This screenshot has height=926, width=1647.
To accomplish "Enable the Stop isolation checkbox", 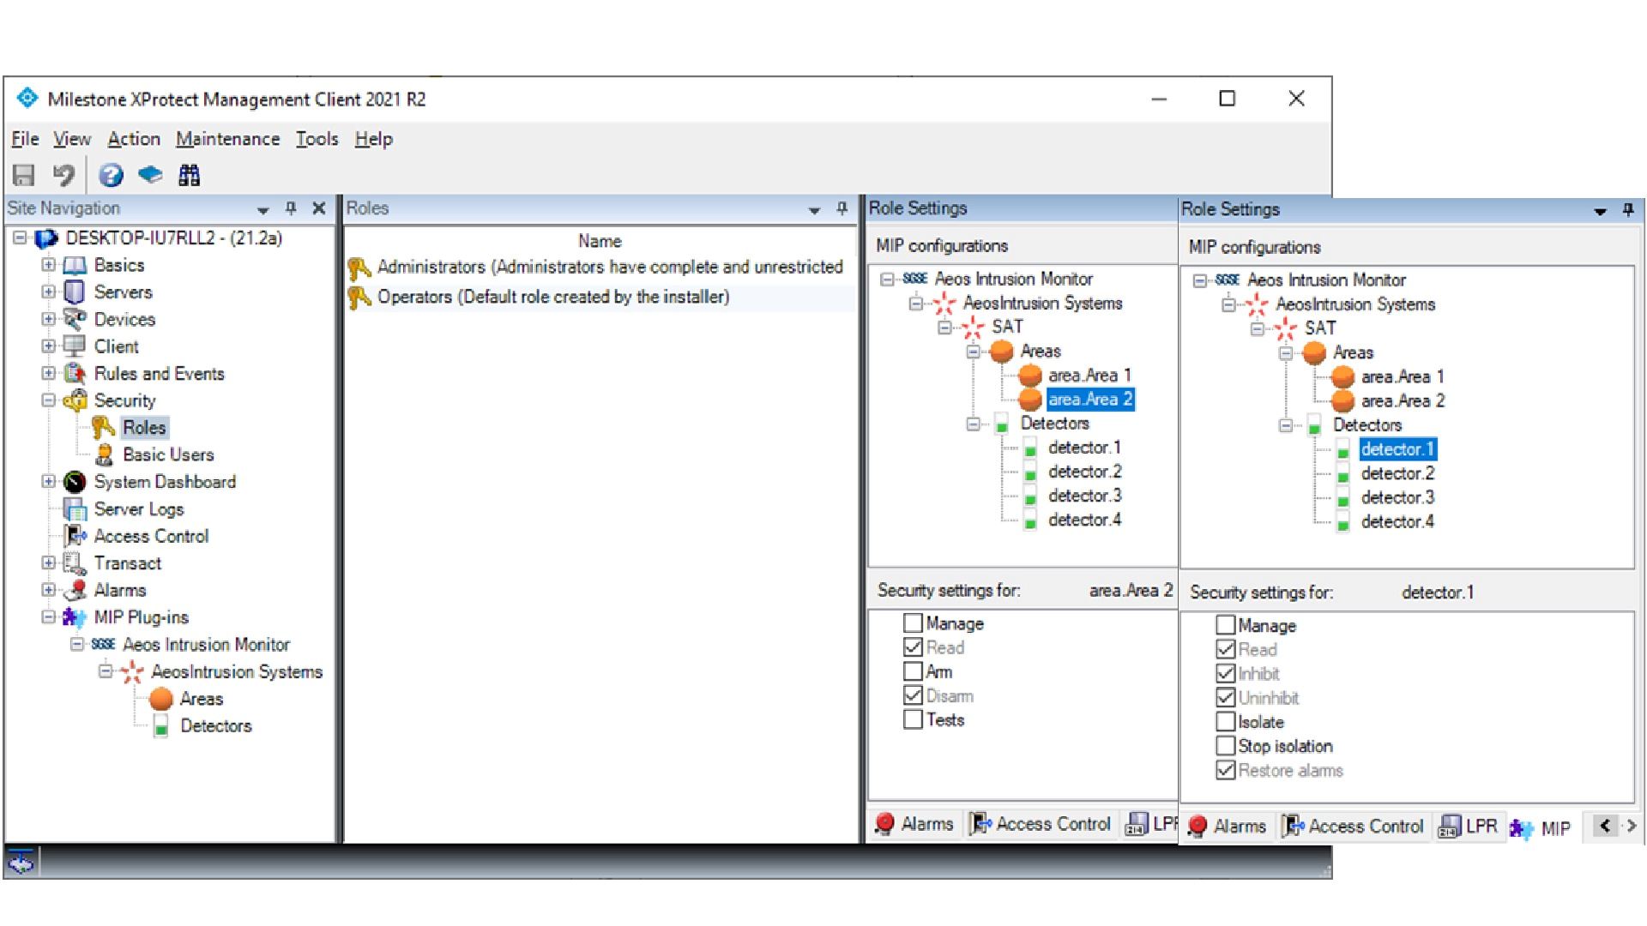I will [1226, 746].
